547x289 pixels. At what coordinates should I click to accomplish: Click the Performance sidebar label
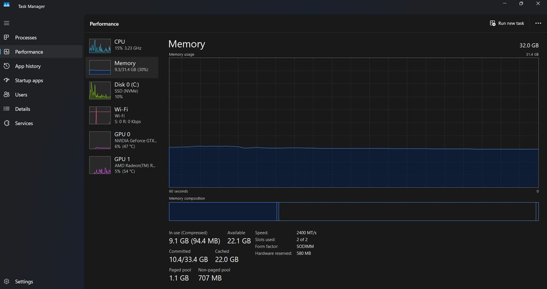29,51
